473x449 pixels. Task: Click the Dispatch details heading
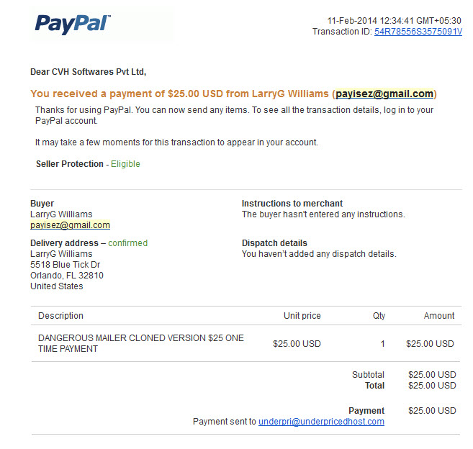(x=274, y=243)
